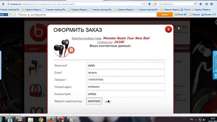217x122 pixels.
Task: Open the 'Почта' bookmark in bookmarks bar
Action: [x=185, y=9]
